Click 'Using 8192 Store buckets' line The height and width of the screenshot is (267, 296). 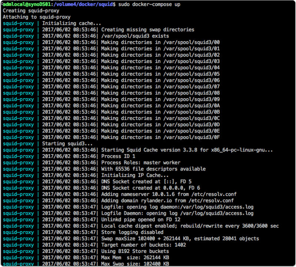[x=135, y=251]
